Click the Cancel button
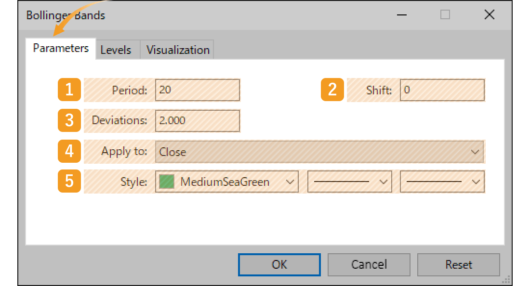This screenshot has height=286, width=530. click(369, 265)
